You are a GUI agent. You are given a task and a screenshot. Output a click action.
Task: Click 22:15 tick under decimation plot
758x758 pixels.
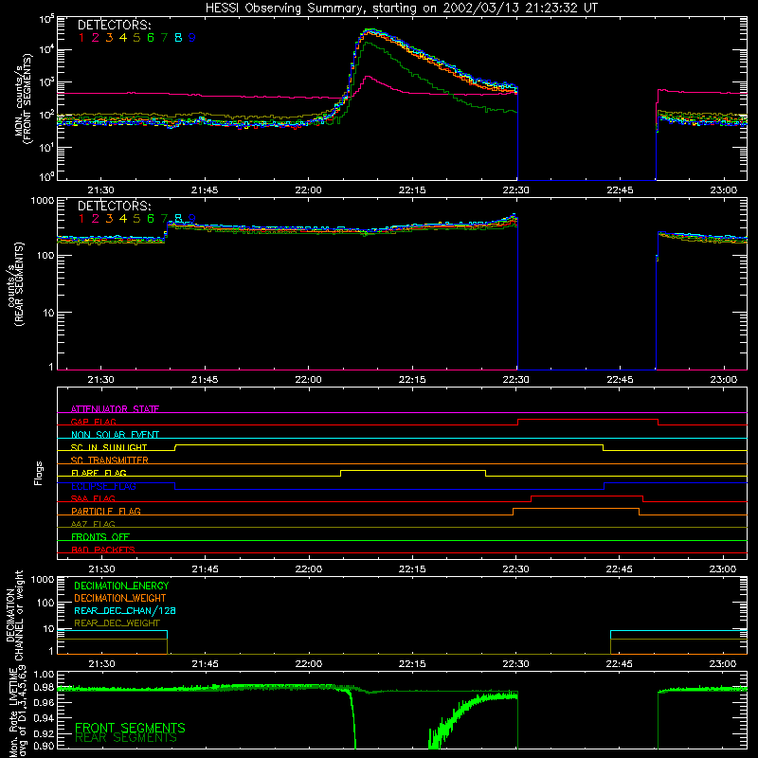coord(412,664)
